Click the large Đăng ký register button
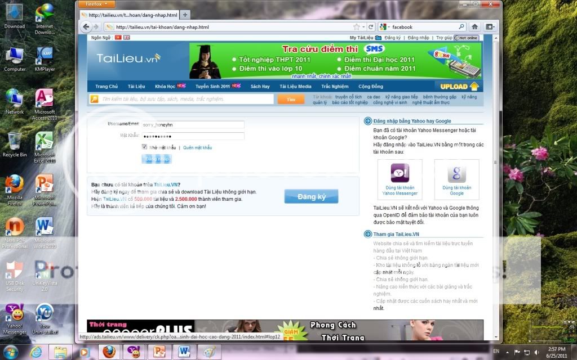 (x=311, y=196)
